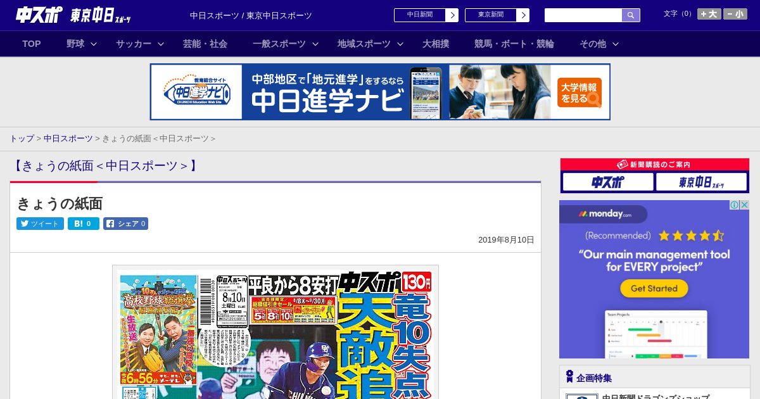The height and width of the screenshot is (399, 760).
Task: Click the 企画特集 ribbon icon
Action: tap(569, 377)
